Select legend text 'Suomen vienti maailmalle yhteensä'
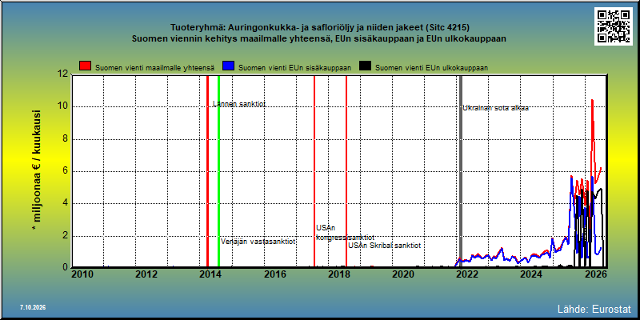The width and height of the screenshot is (640, 320). (155, 68)
